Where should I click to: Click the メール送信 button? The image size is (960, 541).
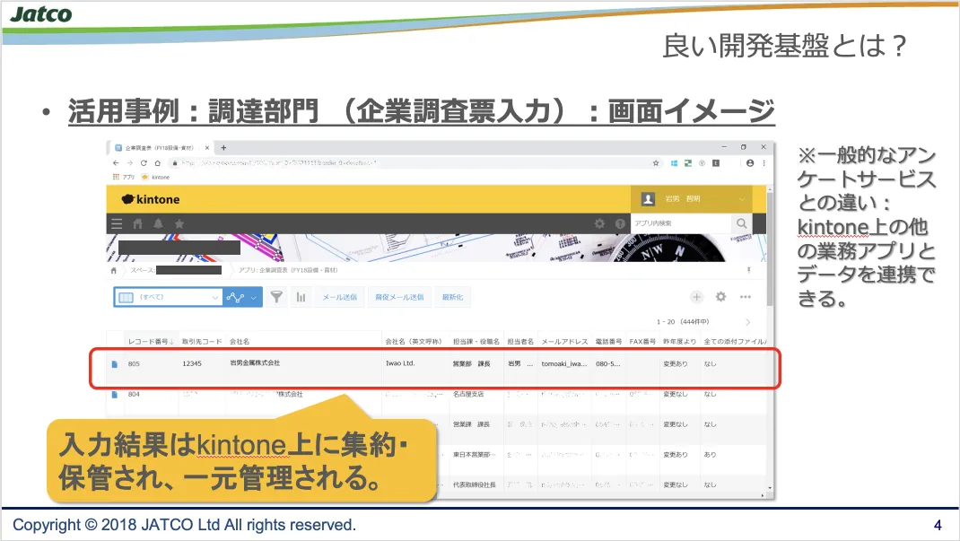point(339,297)
